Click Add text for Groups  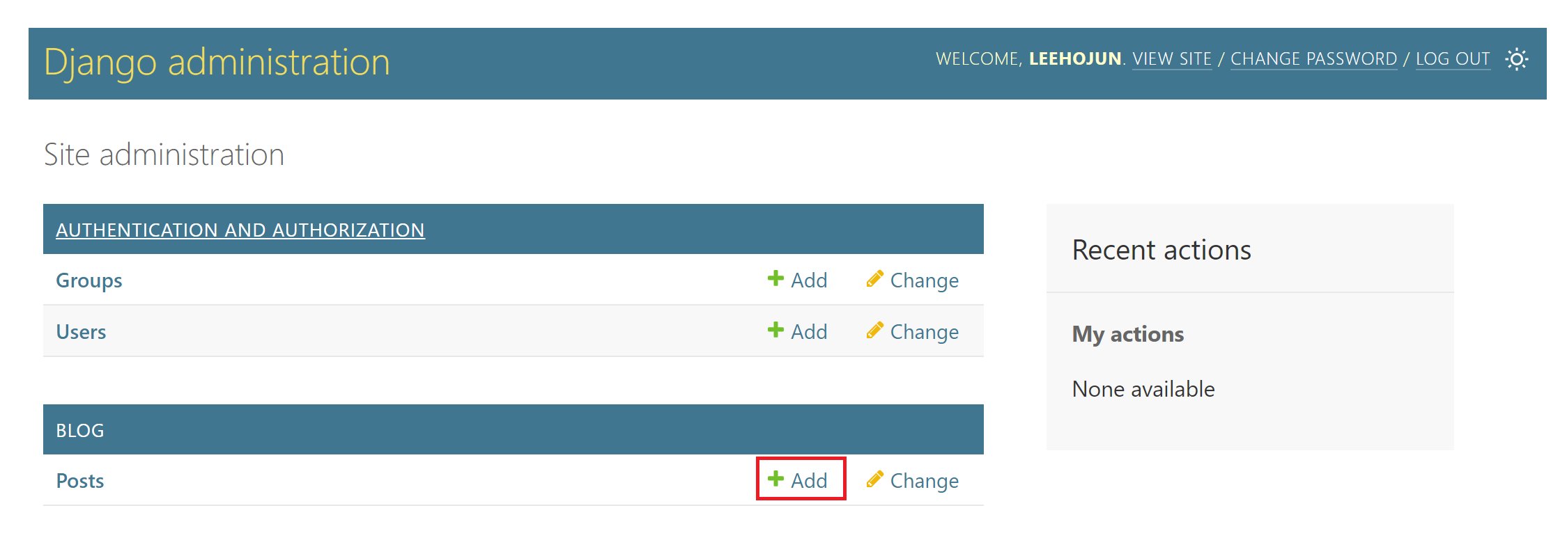tap(809, 280)
